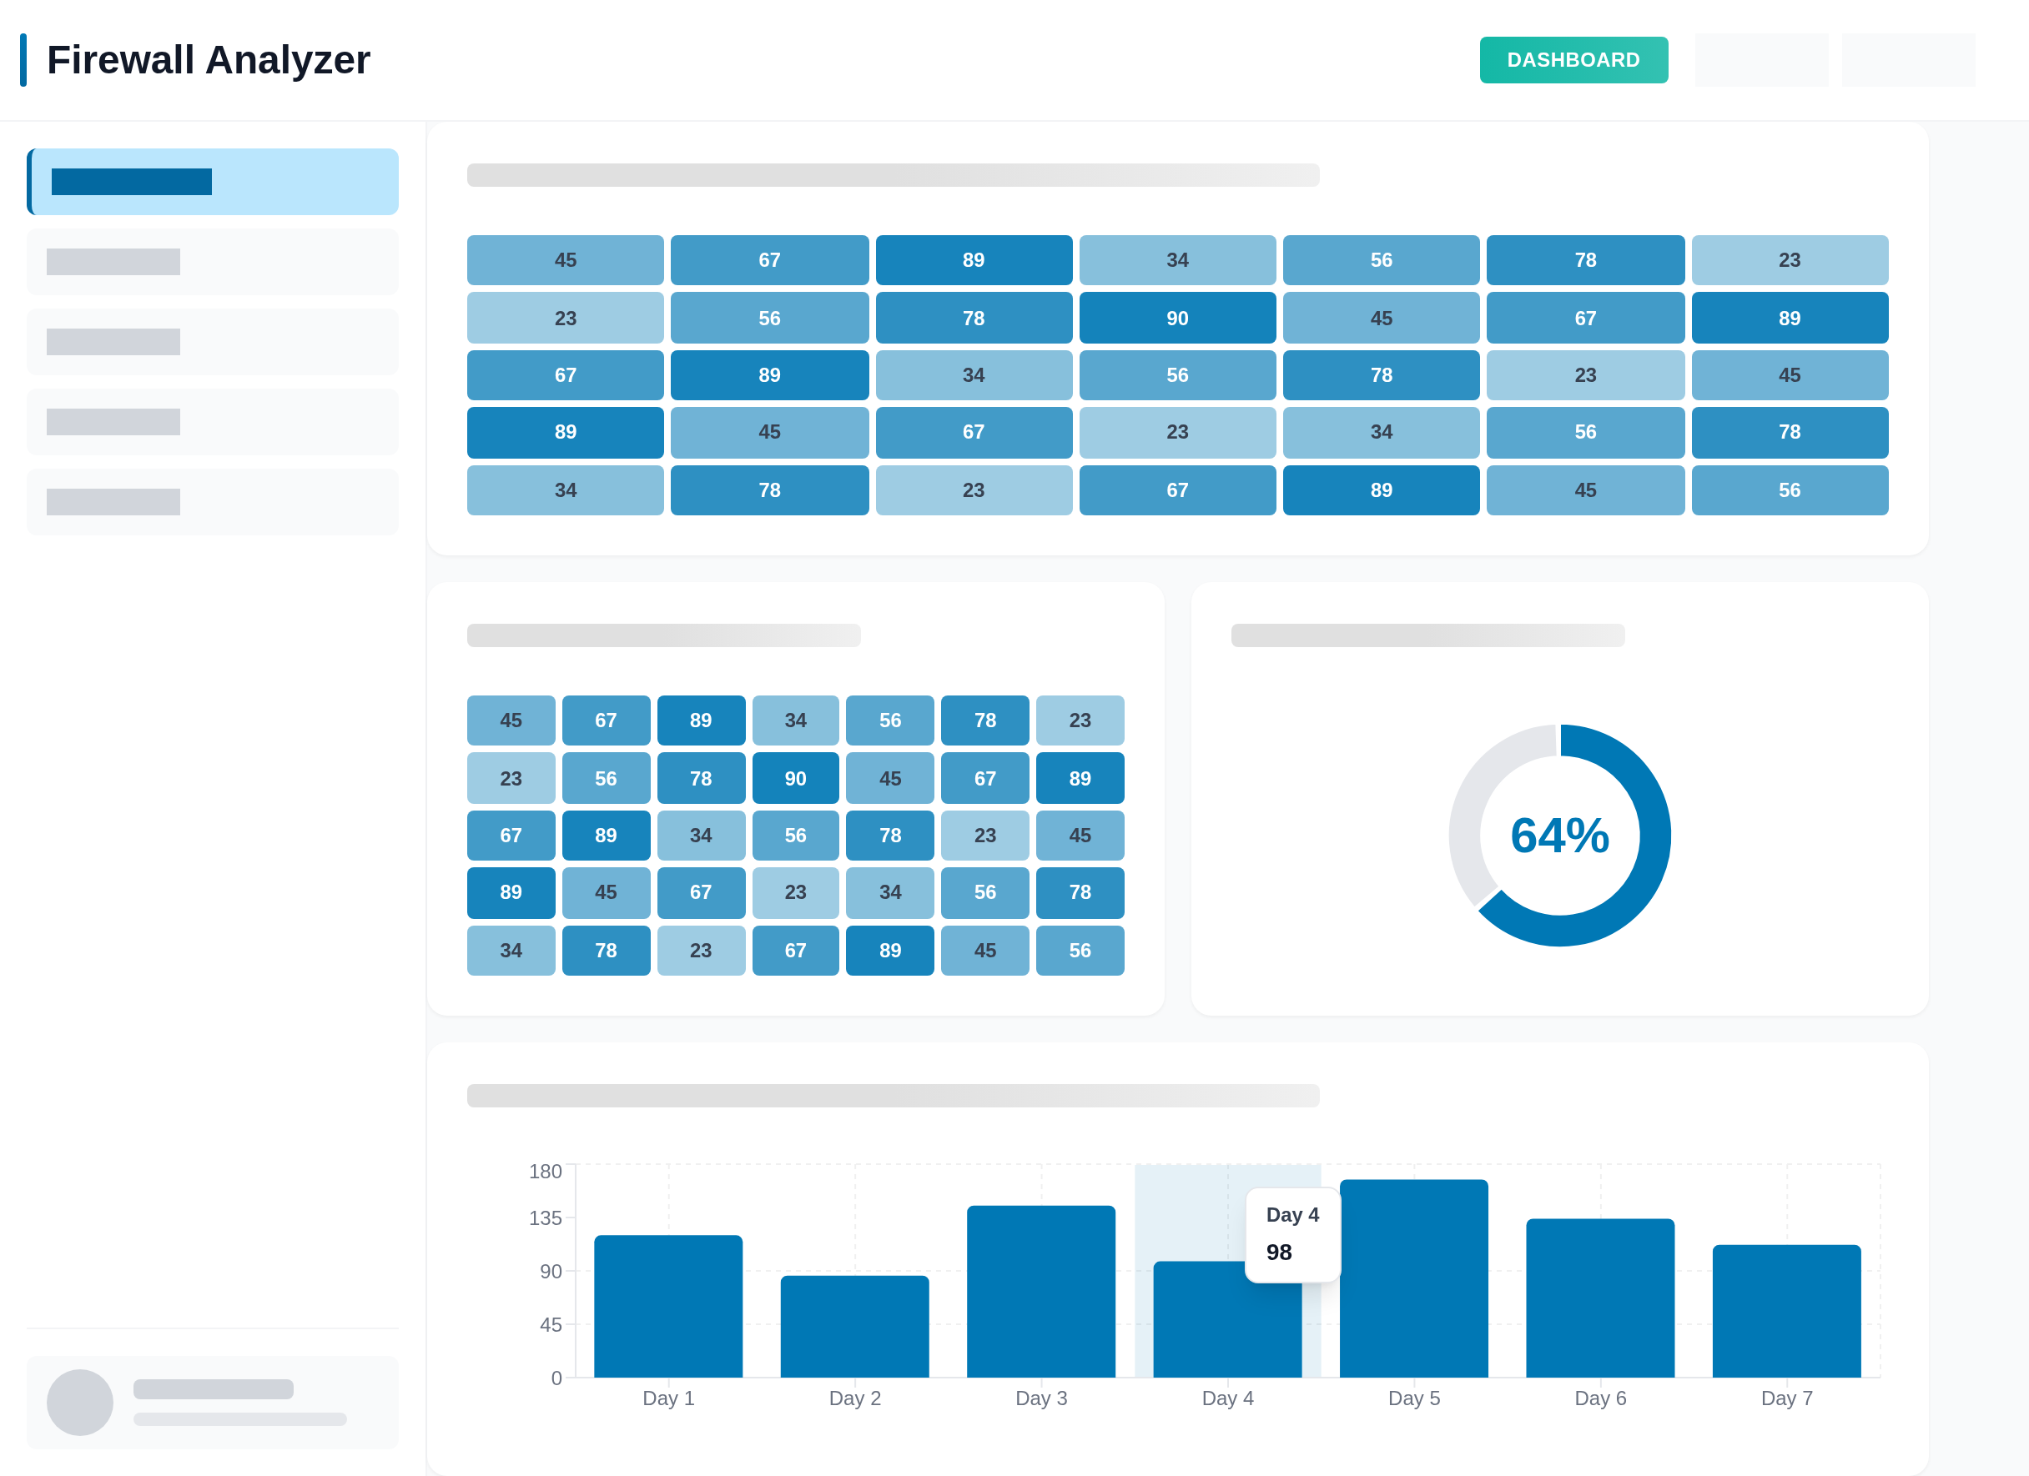Click the Day 3 x-axis label
The height and width of the screenshot is (1476, 2029).
1040,1398
